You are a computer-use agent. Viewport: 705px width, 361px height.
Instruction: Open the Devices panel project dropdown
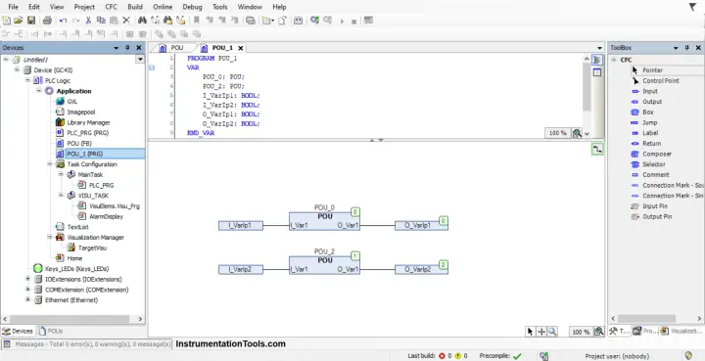point(140,60)
